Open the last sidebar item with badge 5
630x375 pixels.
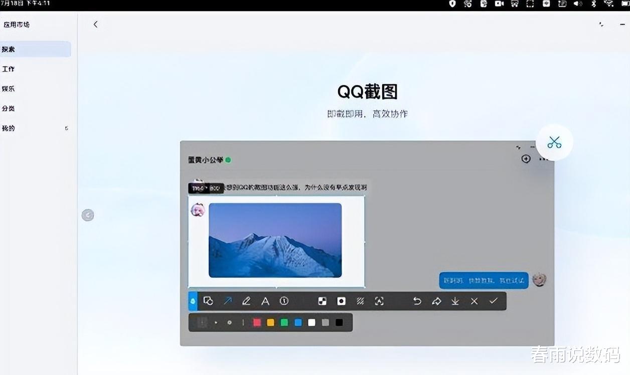[35, 128]
